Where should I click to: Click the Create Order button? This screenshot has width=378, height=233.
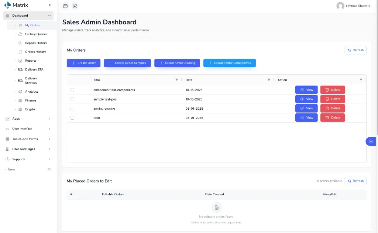coord(84,63)
